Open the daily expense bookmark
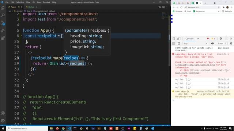234x131 pixels. coord(199,11)
